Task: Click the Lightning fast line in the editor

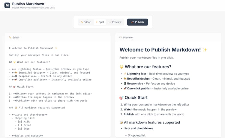Action: pyautogui.click(x=49, y=69)
